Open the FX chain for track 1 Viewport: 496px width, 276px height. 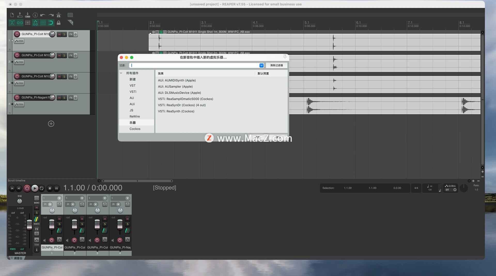71,34
